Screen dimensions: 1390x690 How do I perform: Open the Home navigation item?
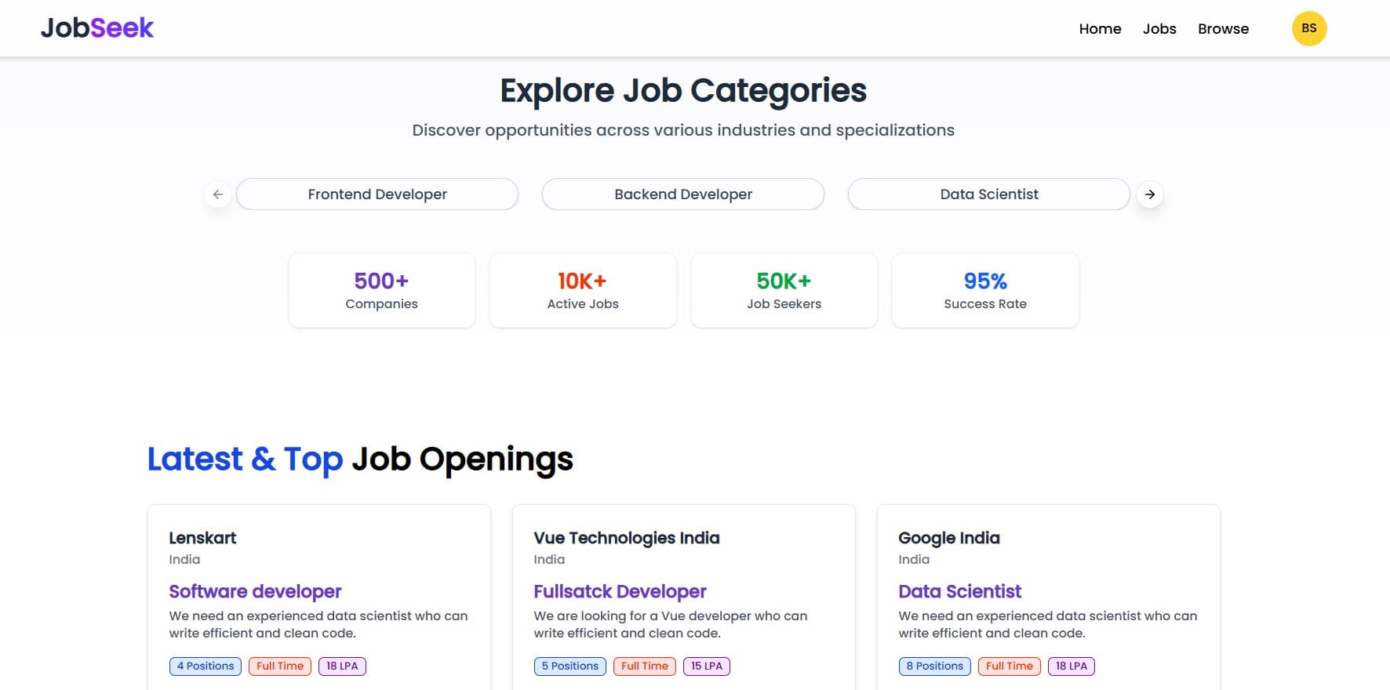[x=1100, y=28]
